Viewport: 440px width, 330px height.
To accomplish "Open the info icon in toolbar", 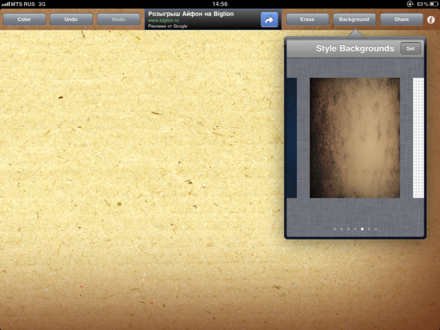I will pos(431,19).
